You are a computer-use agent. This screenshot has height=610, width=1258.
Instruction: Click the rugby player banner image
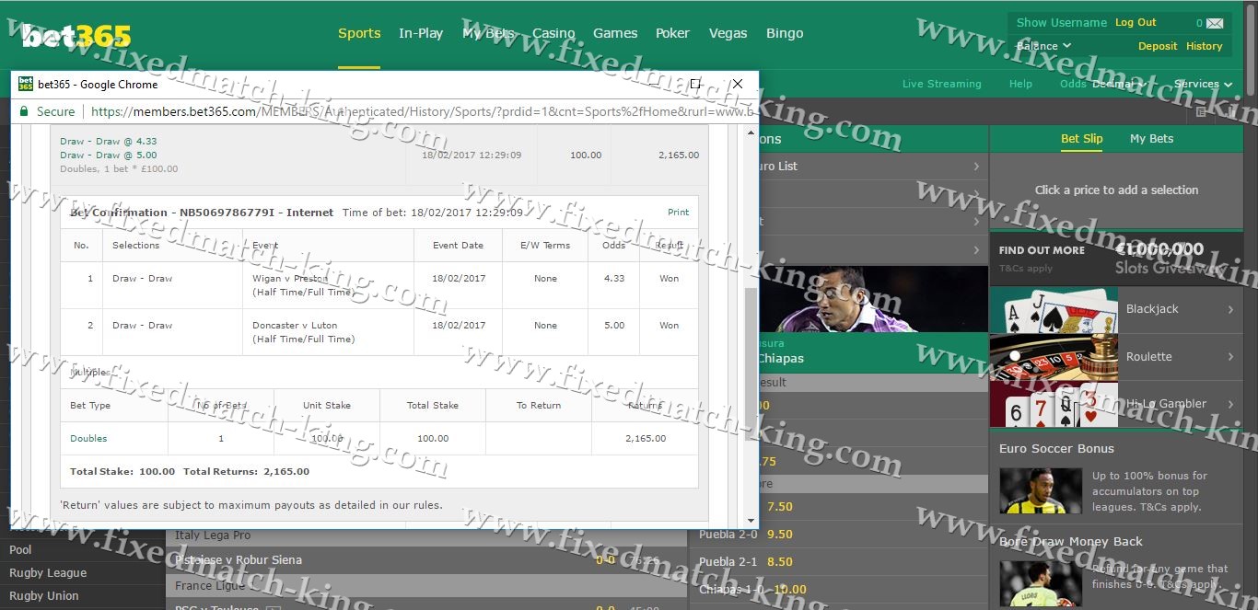(x=872, y=299)
